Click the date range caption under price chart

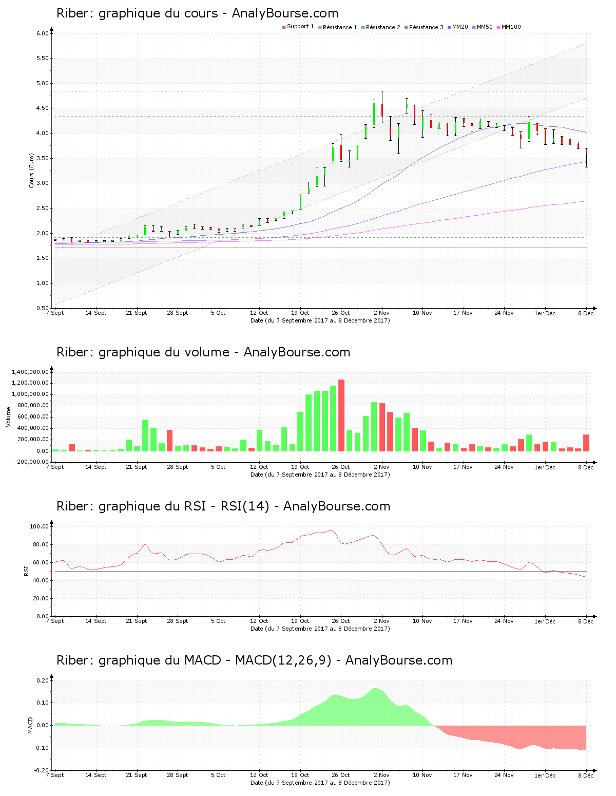pos(320,320)
